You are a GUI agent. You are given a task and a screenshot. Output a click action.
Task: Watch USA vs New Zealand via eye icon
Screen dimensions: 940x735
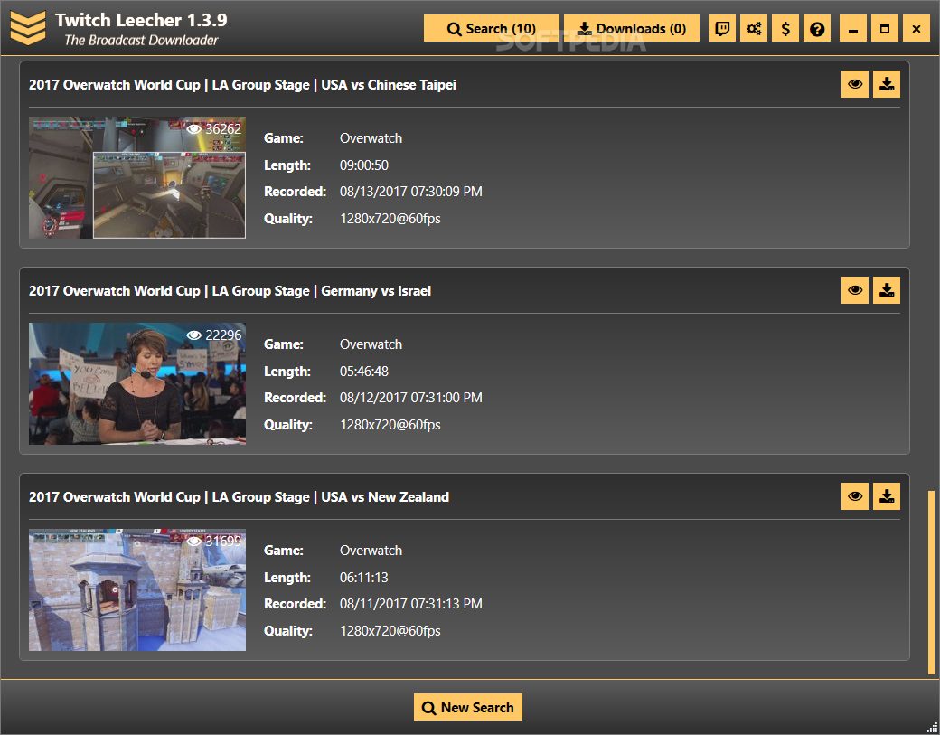854,497
